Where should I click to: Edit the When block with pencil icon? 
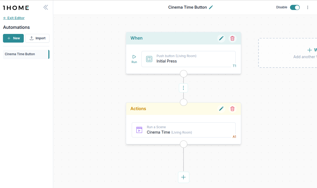pyautogui.click(x=221, y=38)
